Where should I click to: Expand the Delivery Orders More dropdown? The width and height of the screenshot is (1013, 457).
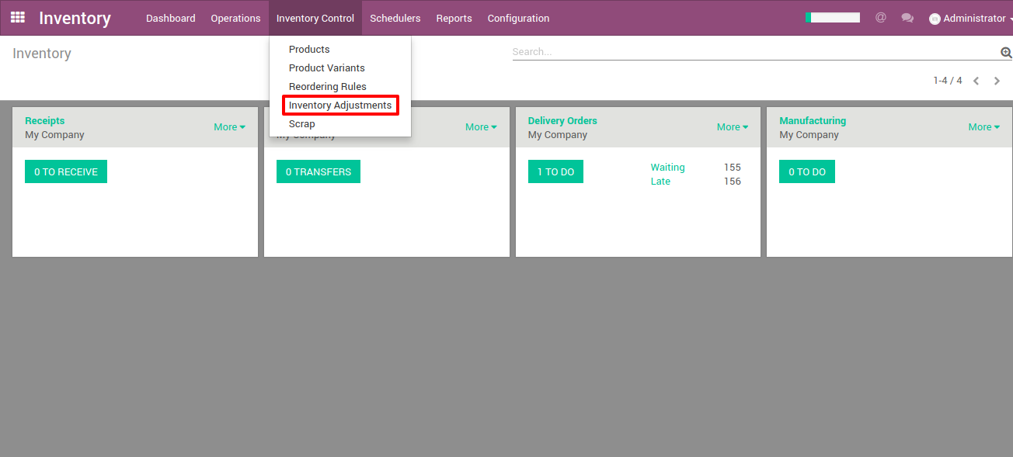tap(733, 127)
